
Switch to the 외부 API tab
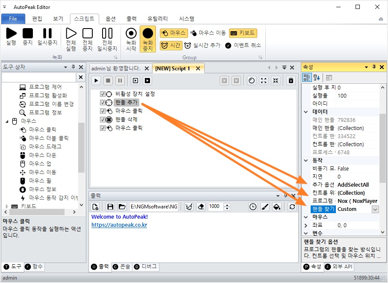(x=339, y=267)
